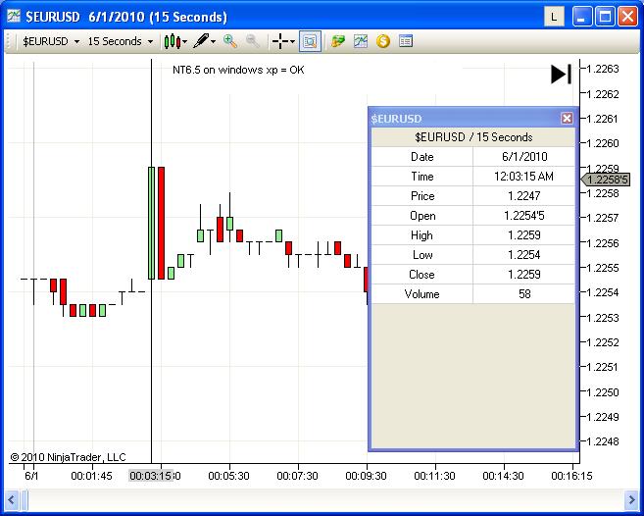Minimize the $EURUSD chart window
Screen dimensions: 644x516
[582, 17]
